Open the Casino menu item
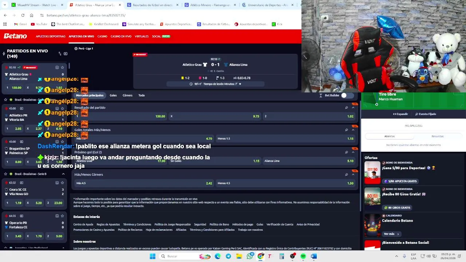This screenshot has height=262, width=466. [102, 36]
